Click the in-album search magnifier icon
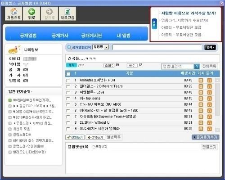225x180 pixels. tap(197, 66)
